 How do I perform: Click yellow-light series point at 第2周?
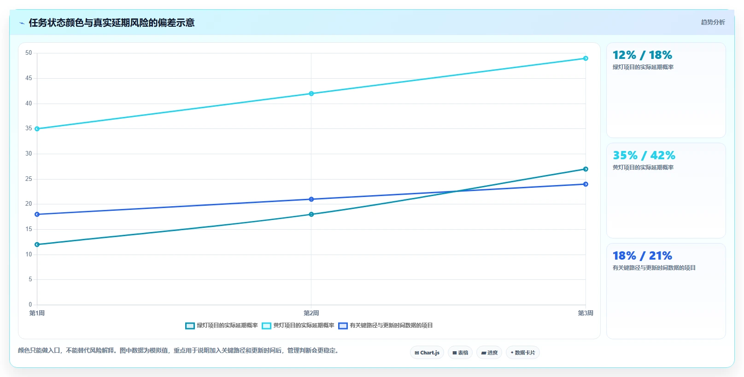(x=311, y=93)
